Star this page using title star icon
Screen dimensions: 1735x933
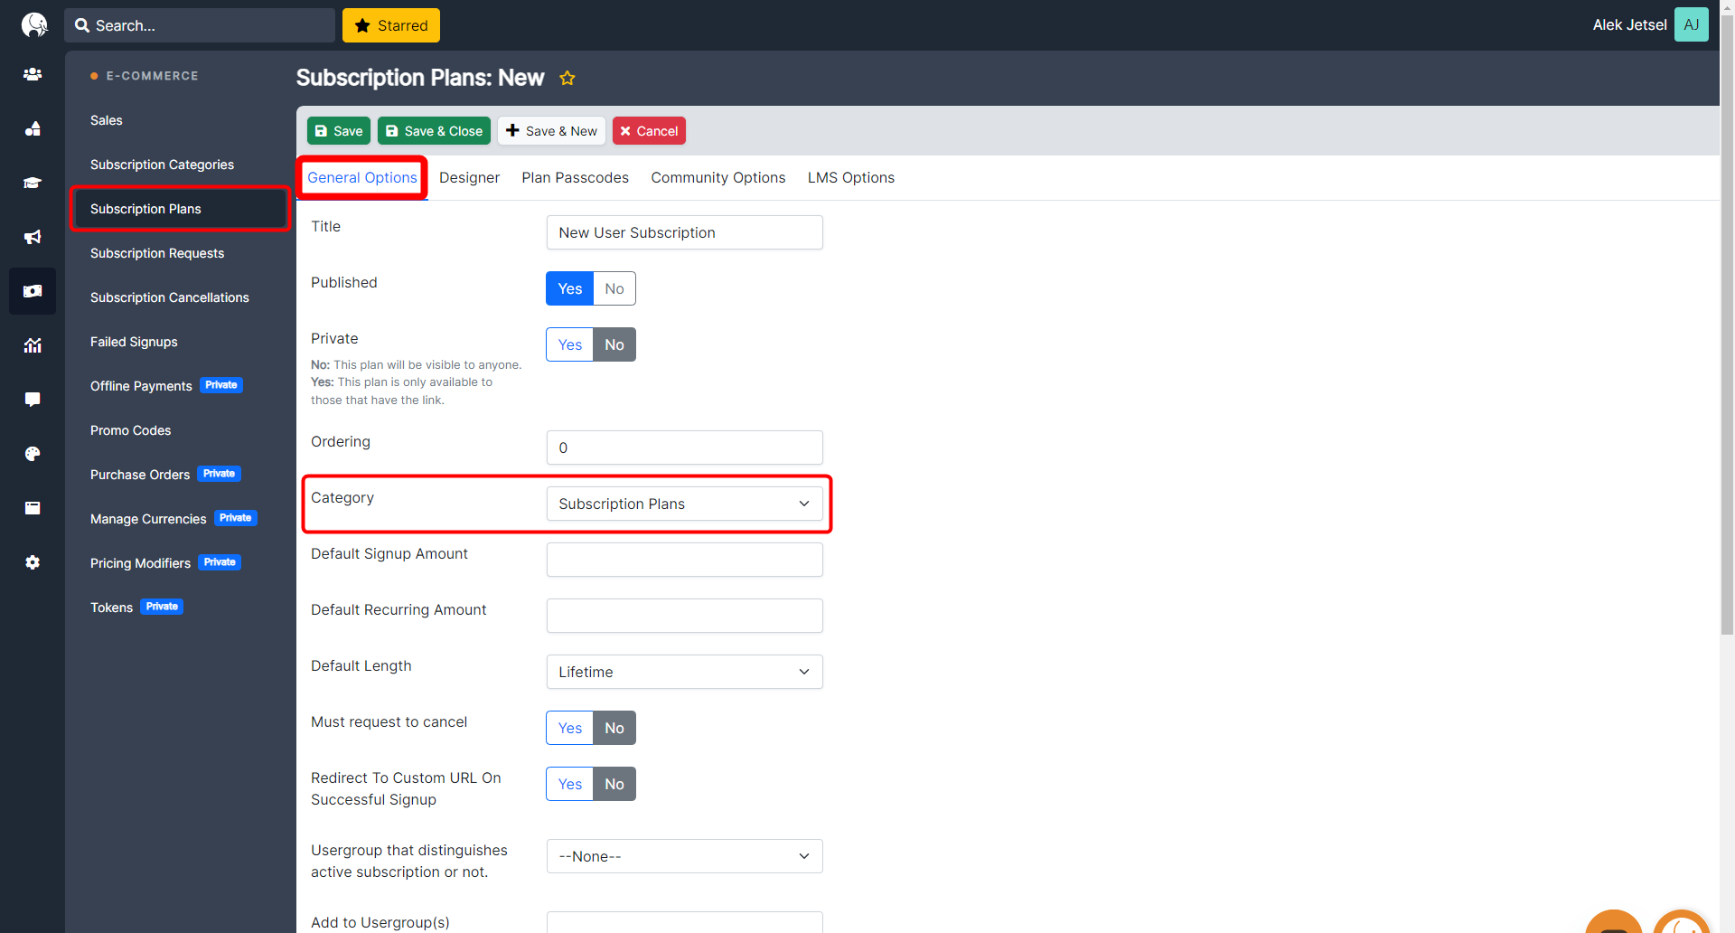[567, 79]
